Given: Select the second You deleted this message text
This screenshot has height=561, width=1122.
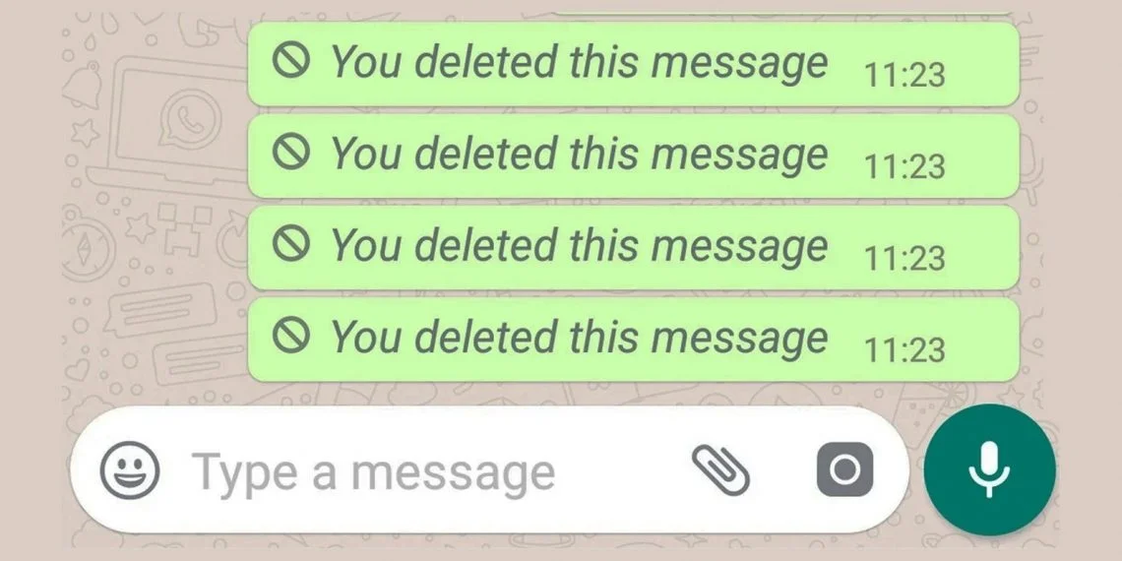Looking at the screenshot, I should pyautogui.click(x=579, y=154).
